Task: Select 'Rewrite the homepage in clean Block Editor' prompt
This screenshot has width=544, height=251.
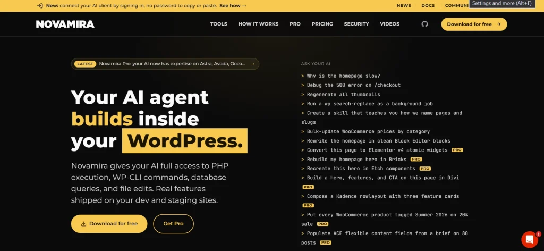Action: coord(376,141)
